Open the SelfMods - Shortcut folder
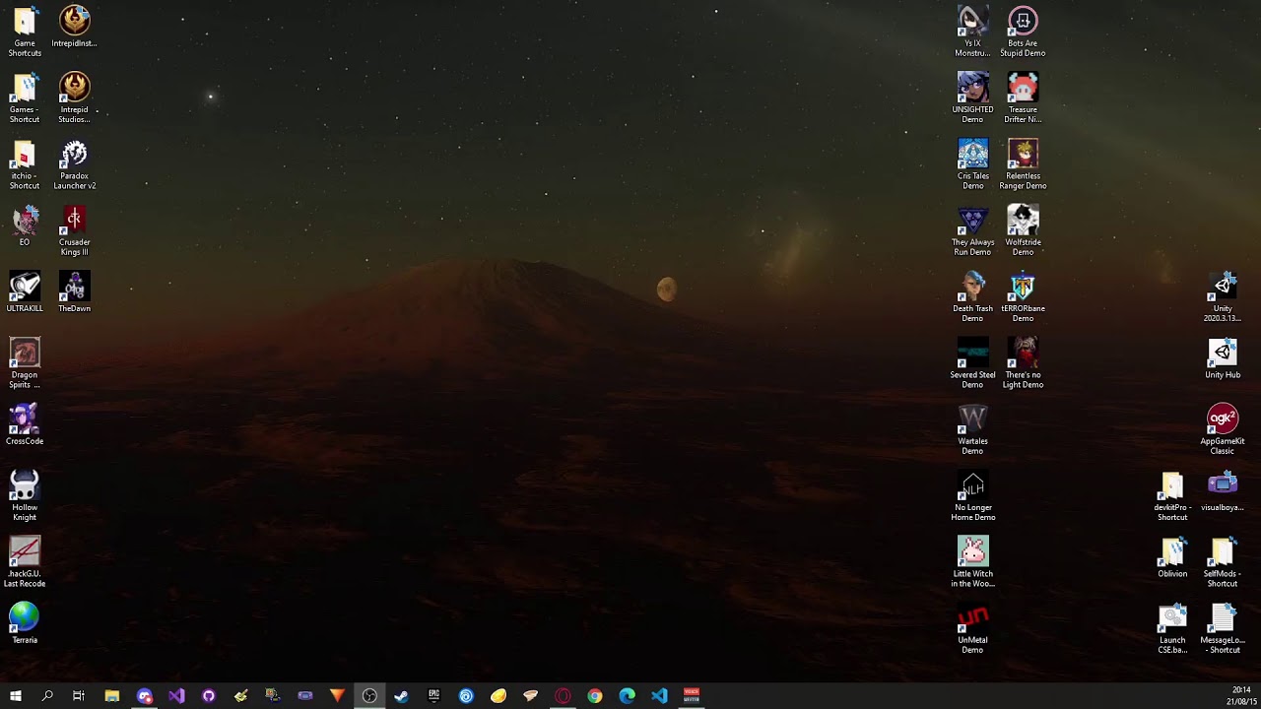The height and width of the screenshot is (709, 1261). (x=1223, y=561)
